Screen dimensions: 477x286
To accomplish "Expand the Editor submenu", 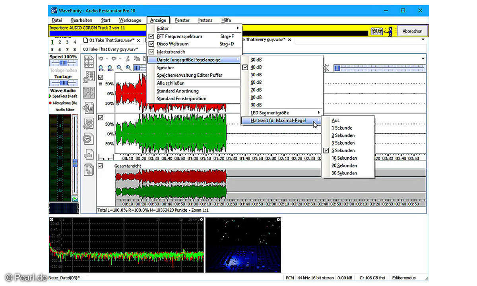I will pos(194,28).
